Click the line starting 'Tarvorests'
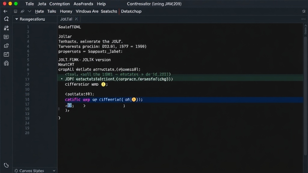Screen dimensions: 308x173 [102, 47]
